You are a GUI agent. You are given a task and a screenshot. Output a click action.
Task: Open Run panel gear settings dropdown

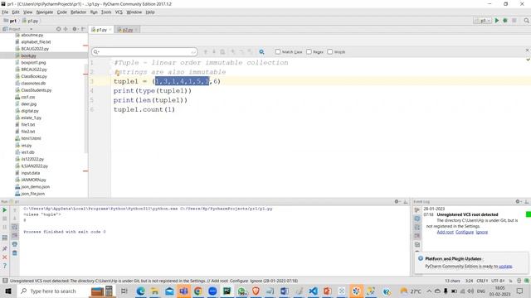[x=397, y=202]
